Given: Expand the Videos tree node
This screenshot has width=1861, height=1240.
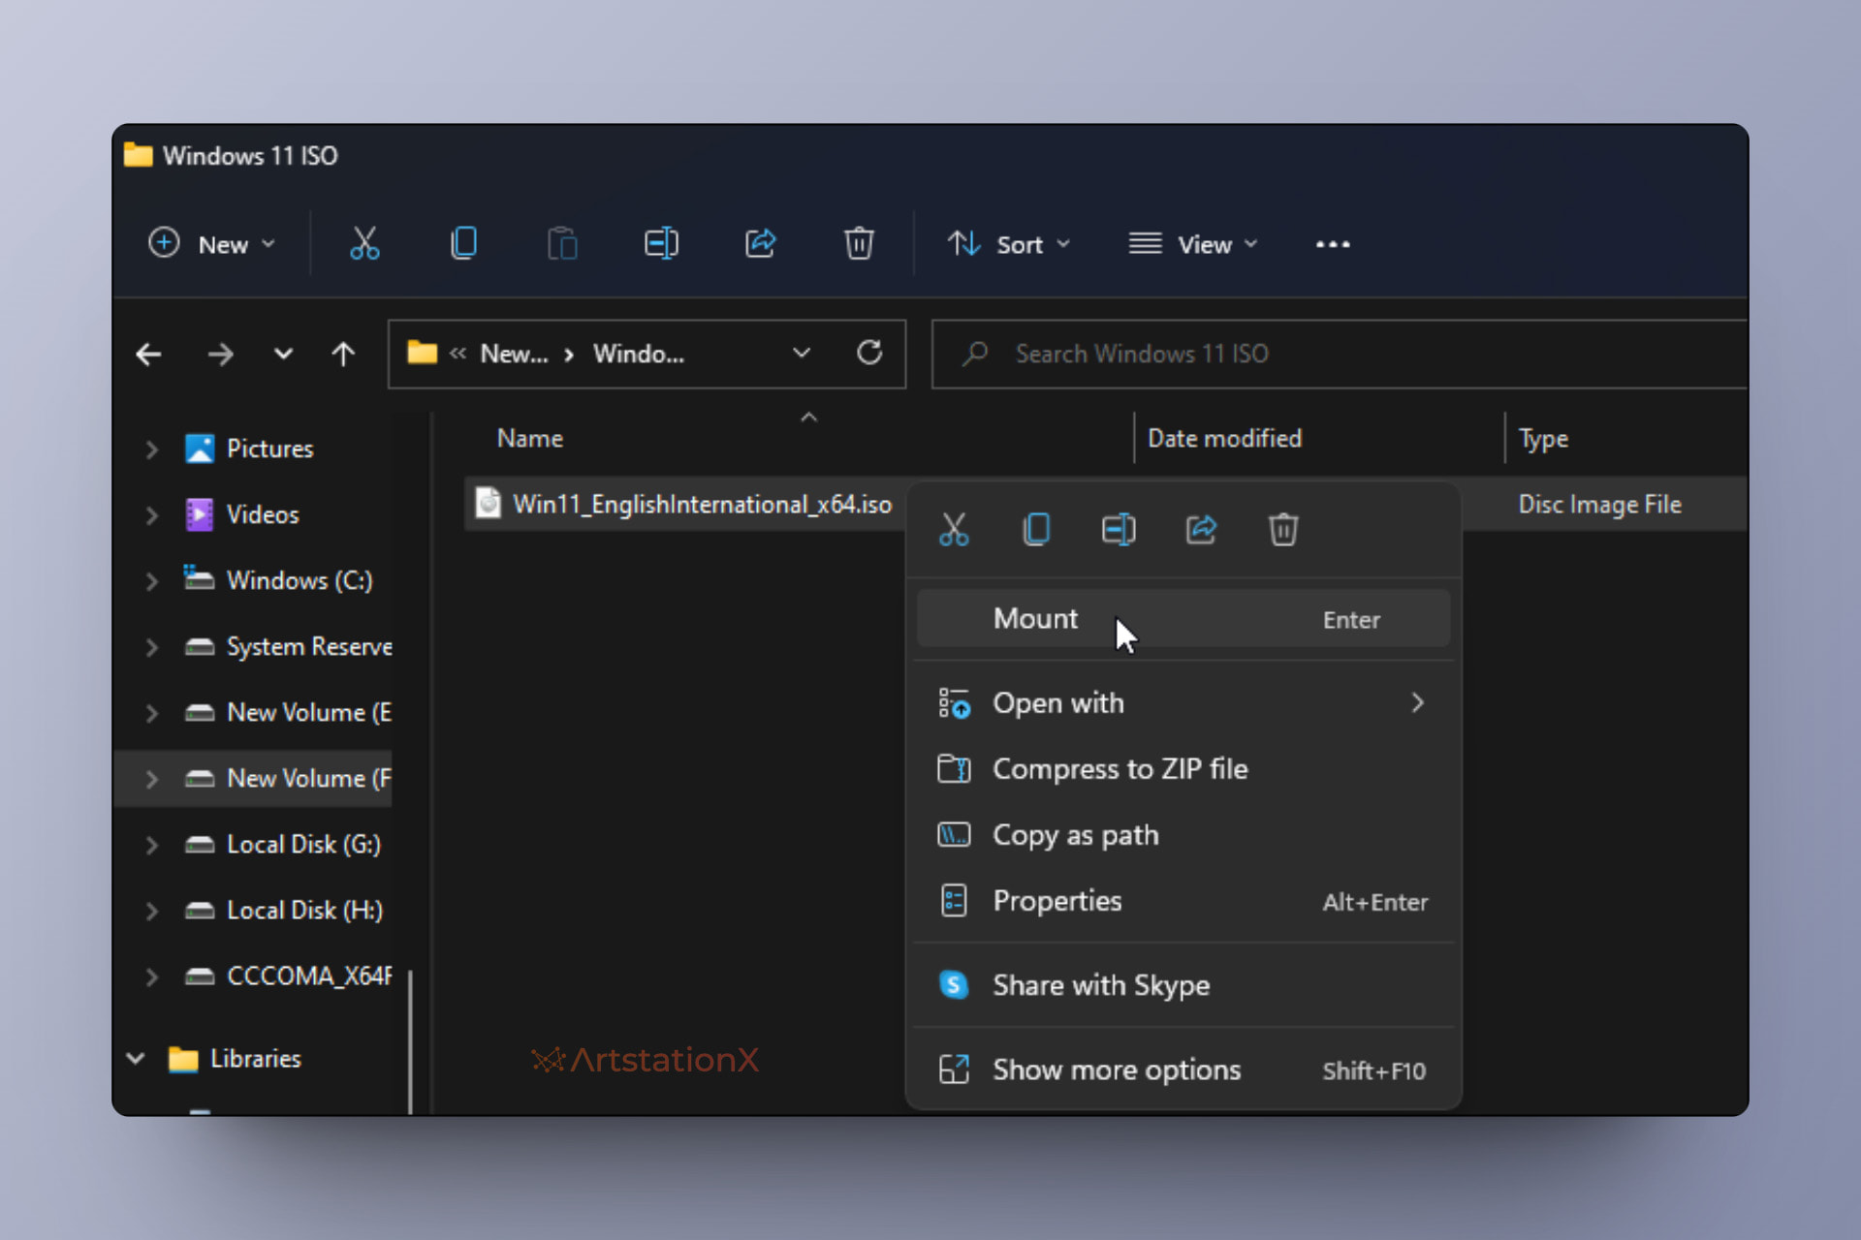Looking at the screenshot, I should pos(152,515).
